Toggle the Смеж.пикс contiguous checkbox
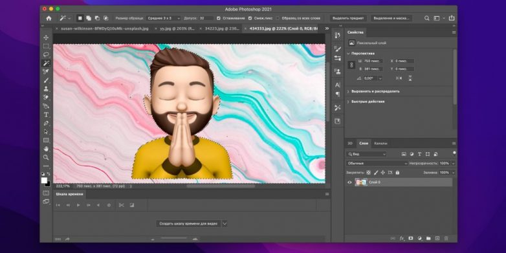The image size is (506, 253). coord(250,18)
